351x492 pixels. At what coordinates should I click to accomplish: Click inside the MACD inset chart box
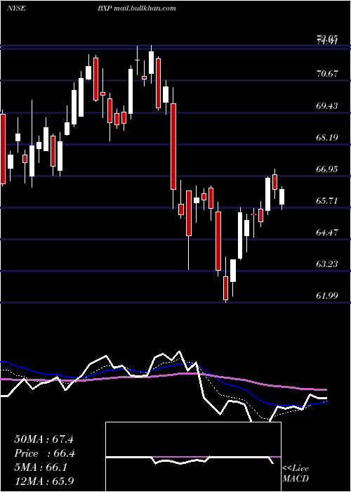(193, 457)
